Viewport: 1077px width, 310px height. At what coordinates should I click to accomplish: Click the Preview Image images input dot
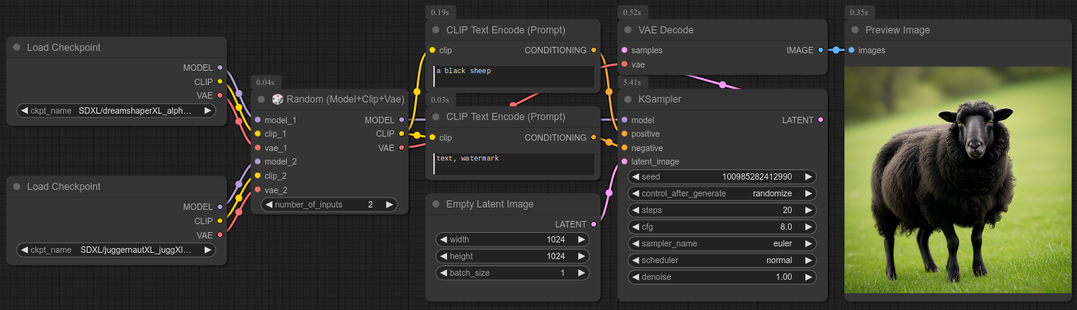(x=852, y=50)
